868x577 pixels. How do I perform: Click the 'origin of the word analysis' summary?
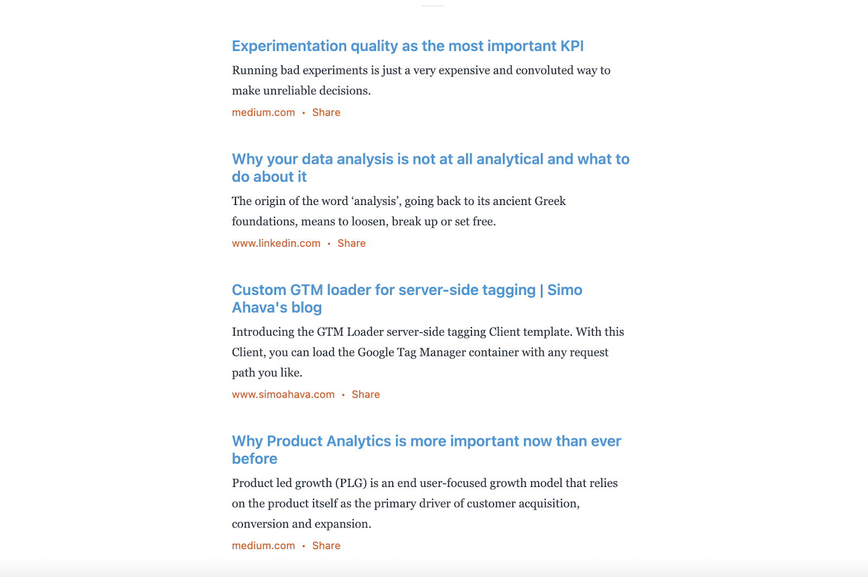(399, 211)
